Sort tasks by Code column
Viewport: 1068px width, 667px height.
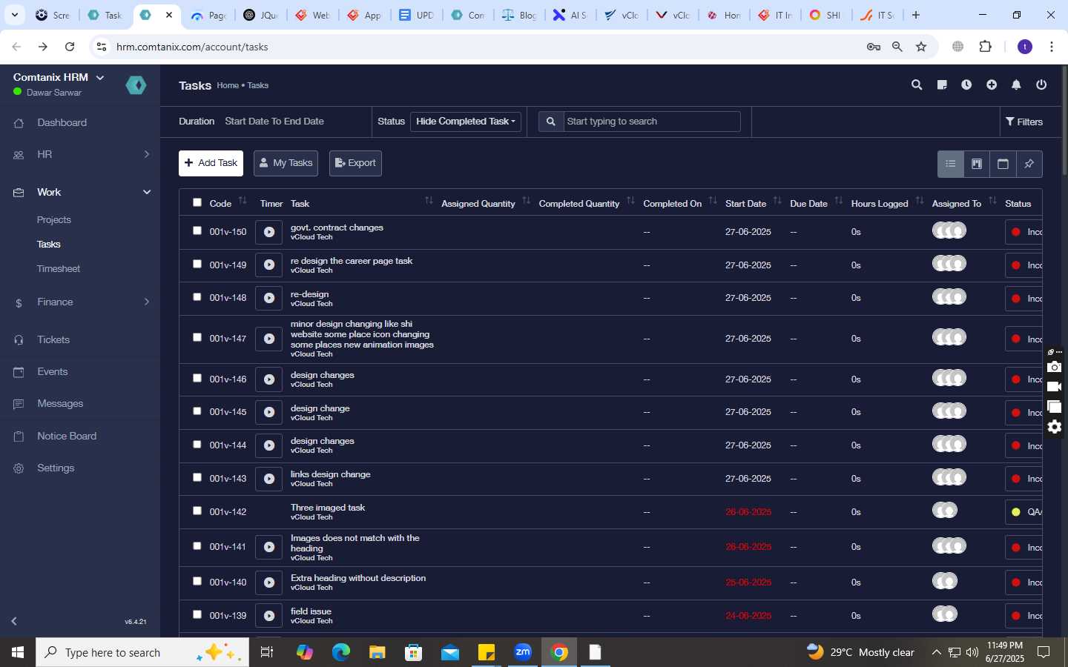pos(228,203)
